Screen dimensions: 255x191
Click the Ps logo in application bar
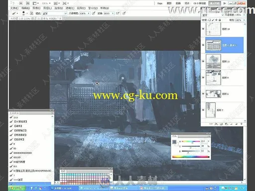point(12,3)
